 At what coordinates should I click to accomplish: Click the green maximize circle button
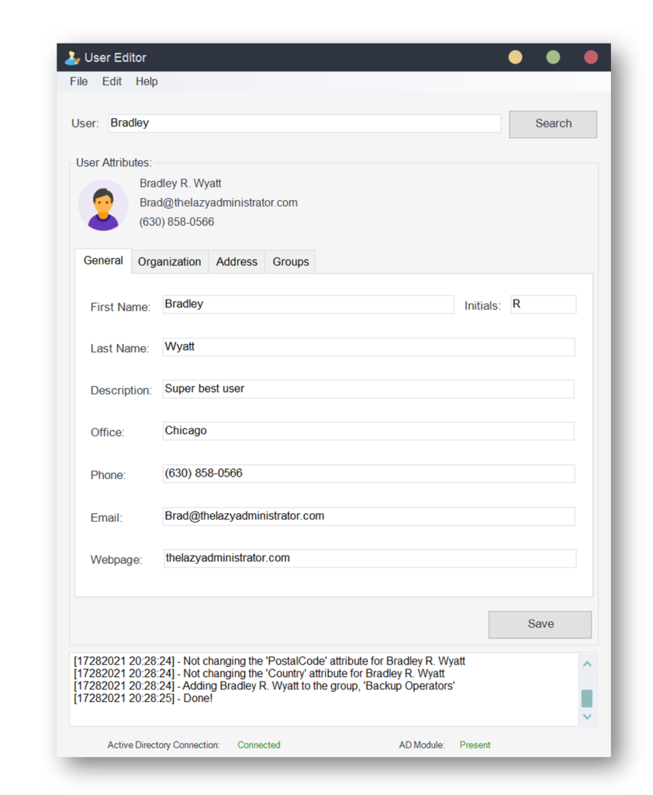point(553,57)
